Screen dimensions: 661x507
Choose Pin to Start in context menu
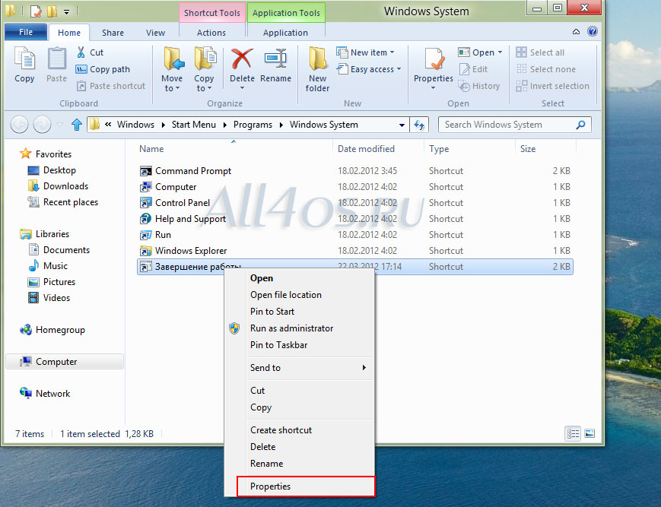(x=299, y=312)
